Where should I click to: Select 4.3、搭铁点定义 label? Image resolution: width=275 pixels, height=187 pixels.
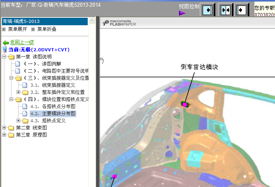[x=48, y=121]
